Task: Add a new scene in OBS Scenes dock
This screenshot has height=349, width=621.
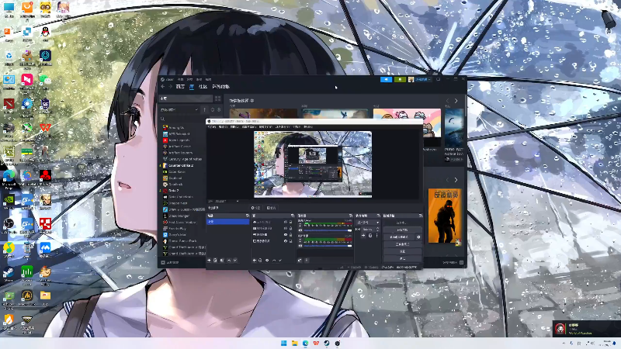Action: coord(209,261)
